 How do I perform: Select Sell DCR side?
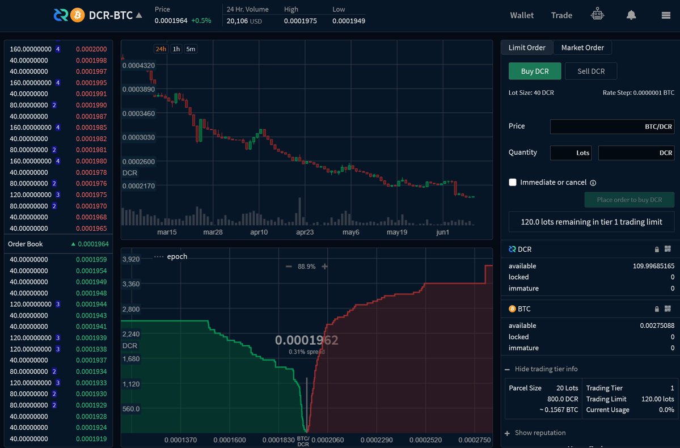590,71
